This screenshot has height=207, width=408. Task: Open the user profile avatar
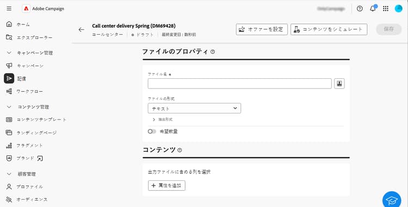[x=398, y=9]
